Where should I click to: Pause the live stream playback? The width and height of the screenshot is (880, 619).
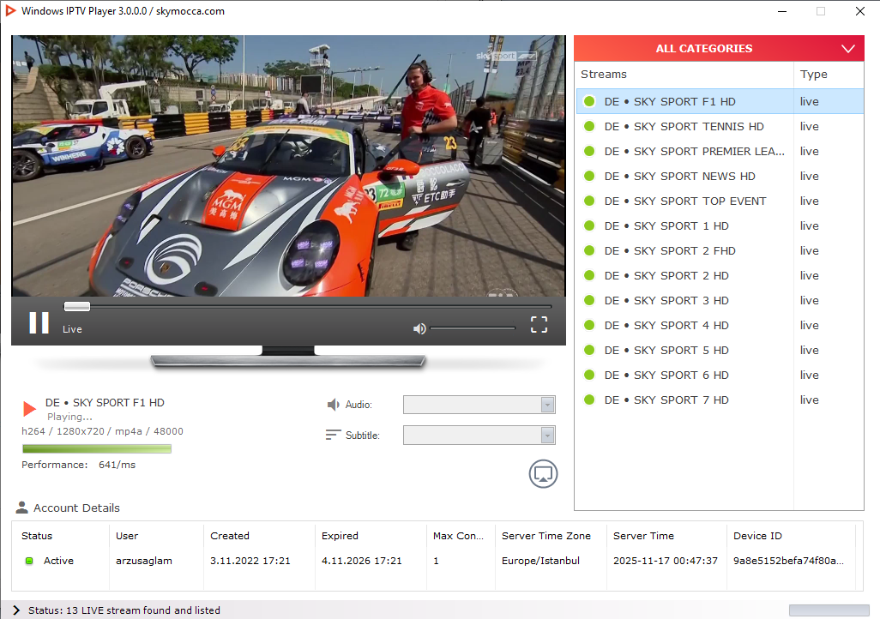[x=39, y=323]
